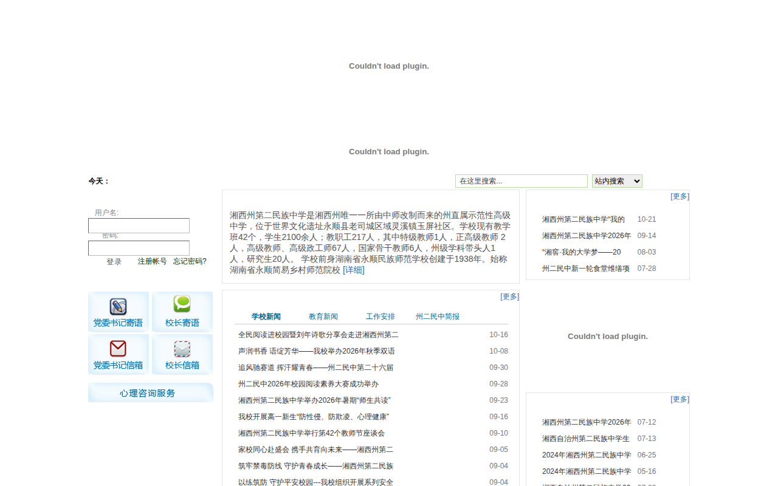The width and height of the screenshot is (778, 486).
Task: Focus the 用户名 username field
Action: coord(139,226)
